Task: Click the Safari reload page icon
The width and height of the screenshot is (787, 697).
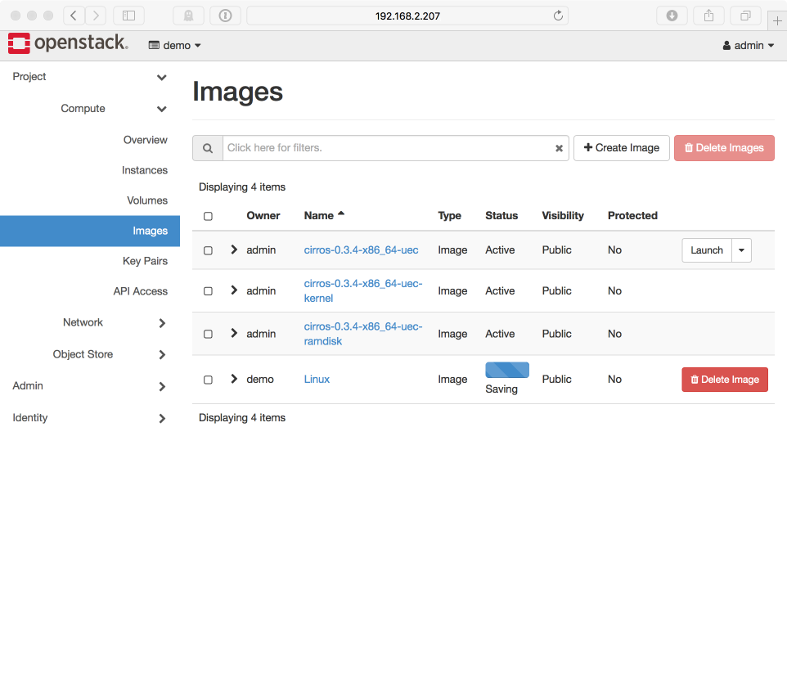Action: 558,16
